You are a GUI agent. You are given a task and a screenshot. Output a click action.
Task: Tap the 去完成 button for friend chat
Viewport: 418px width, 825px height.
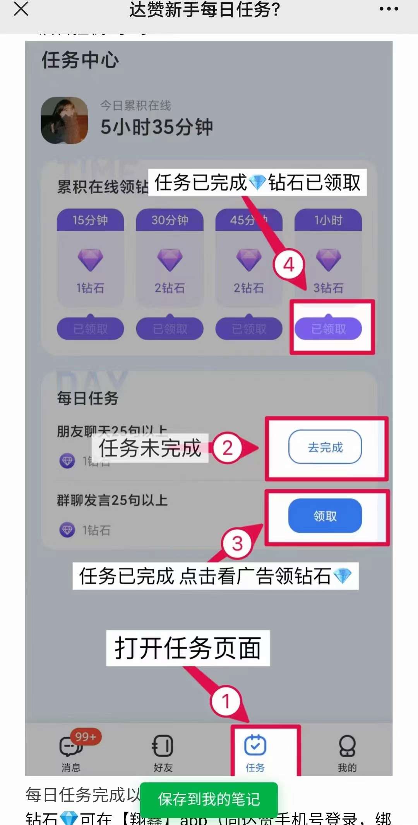coord(325,447)
